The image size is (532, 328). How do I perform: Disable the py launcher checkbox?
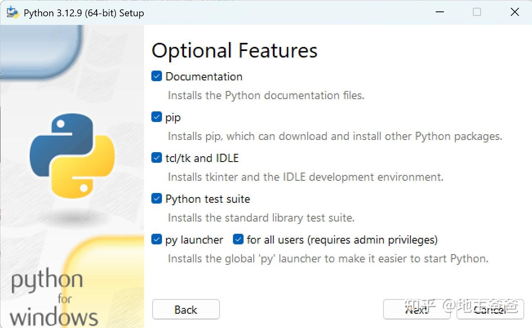coord(157,239)
